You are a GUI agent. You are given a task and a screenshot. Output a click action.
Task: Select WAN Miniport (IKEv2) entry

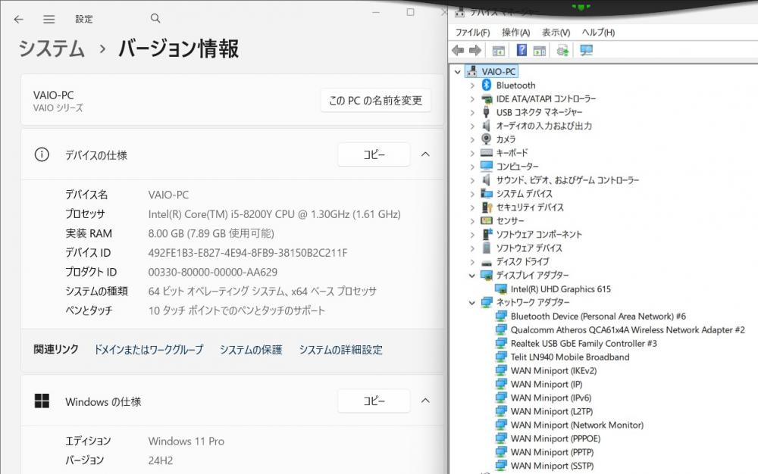[x=553, y=371]
